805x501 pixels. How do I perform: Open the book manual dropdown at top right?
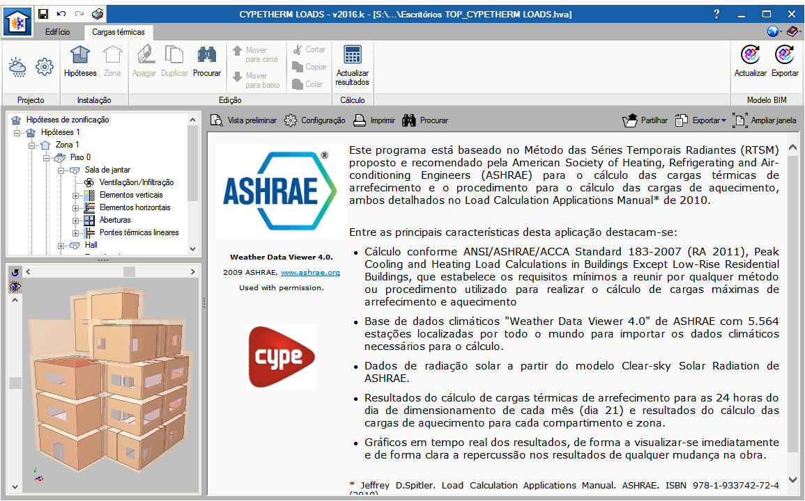click(793, 32)
